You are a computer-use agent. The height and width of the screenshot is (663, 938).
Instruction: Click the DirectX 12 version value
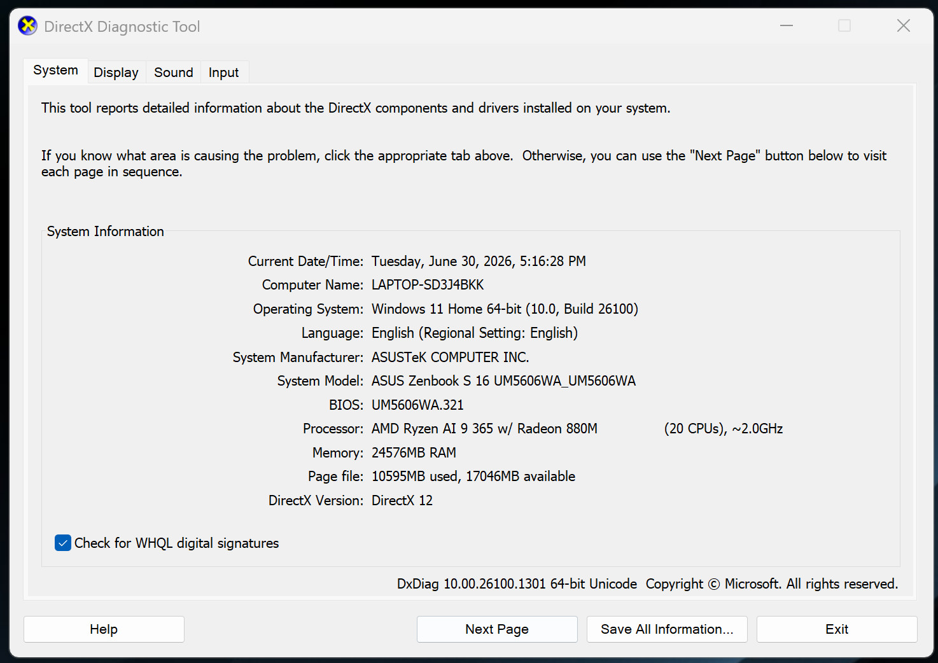(402, 501)
